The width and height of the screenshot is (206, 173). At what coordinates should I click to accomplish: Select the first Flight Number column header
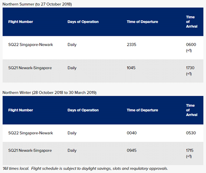coord(20,22)
